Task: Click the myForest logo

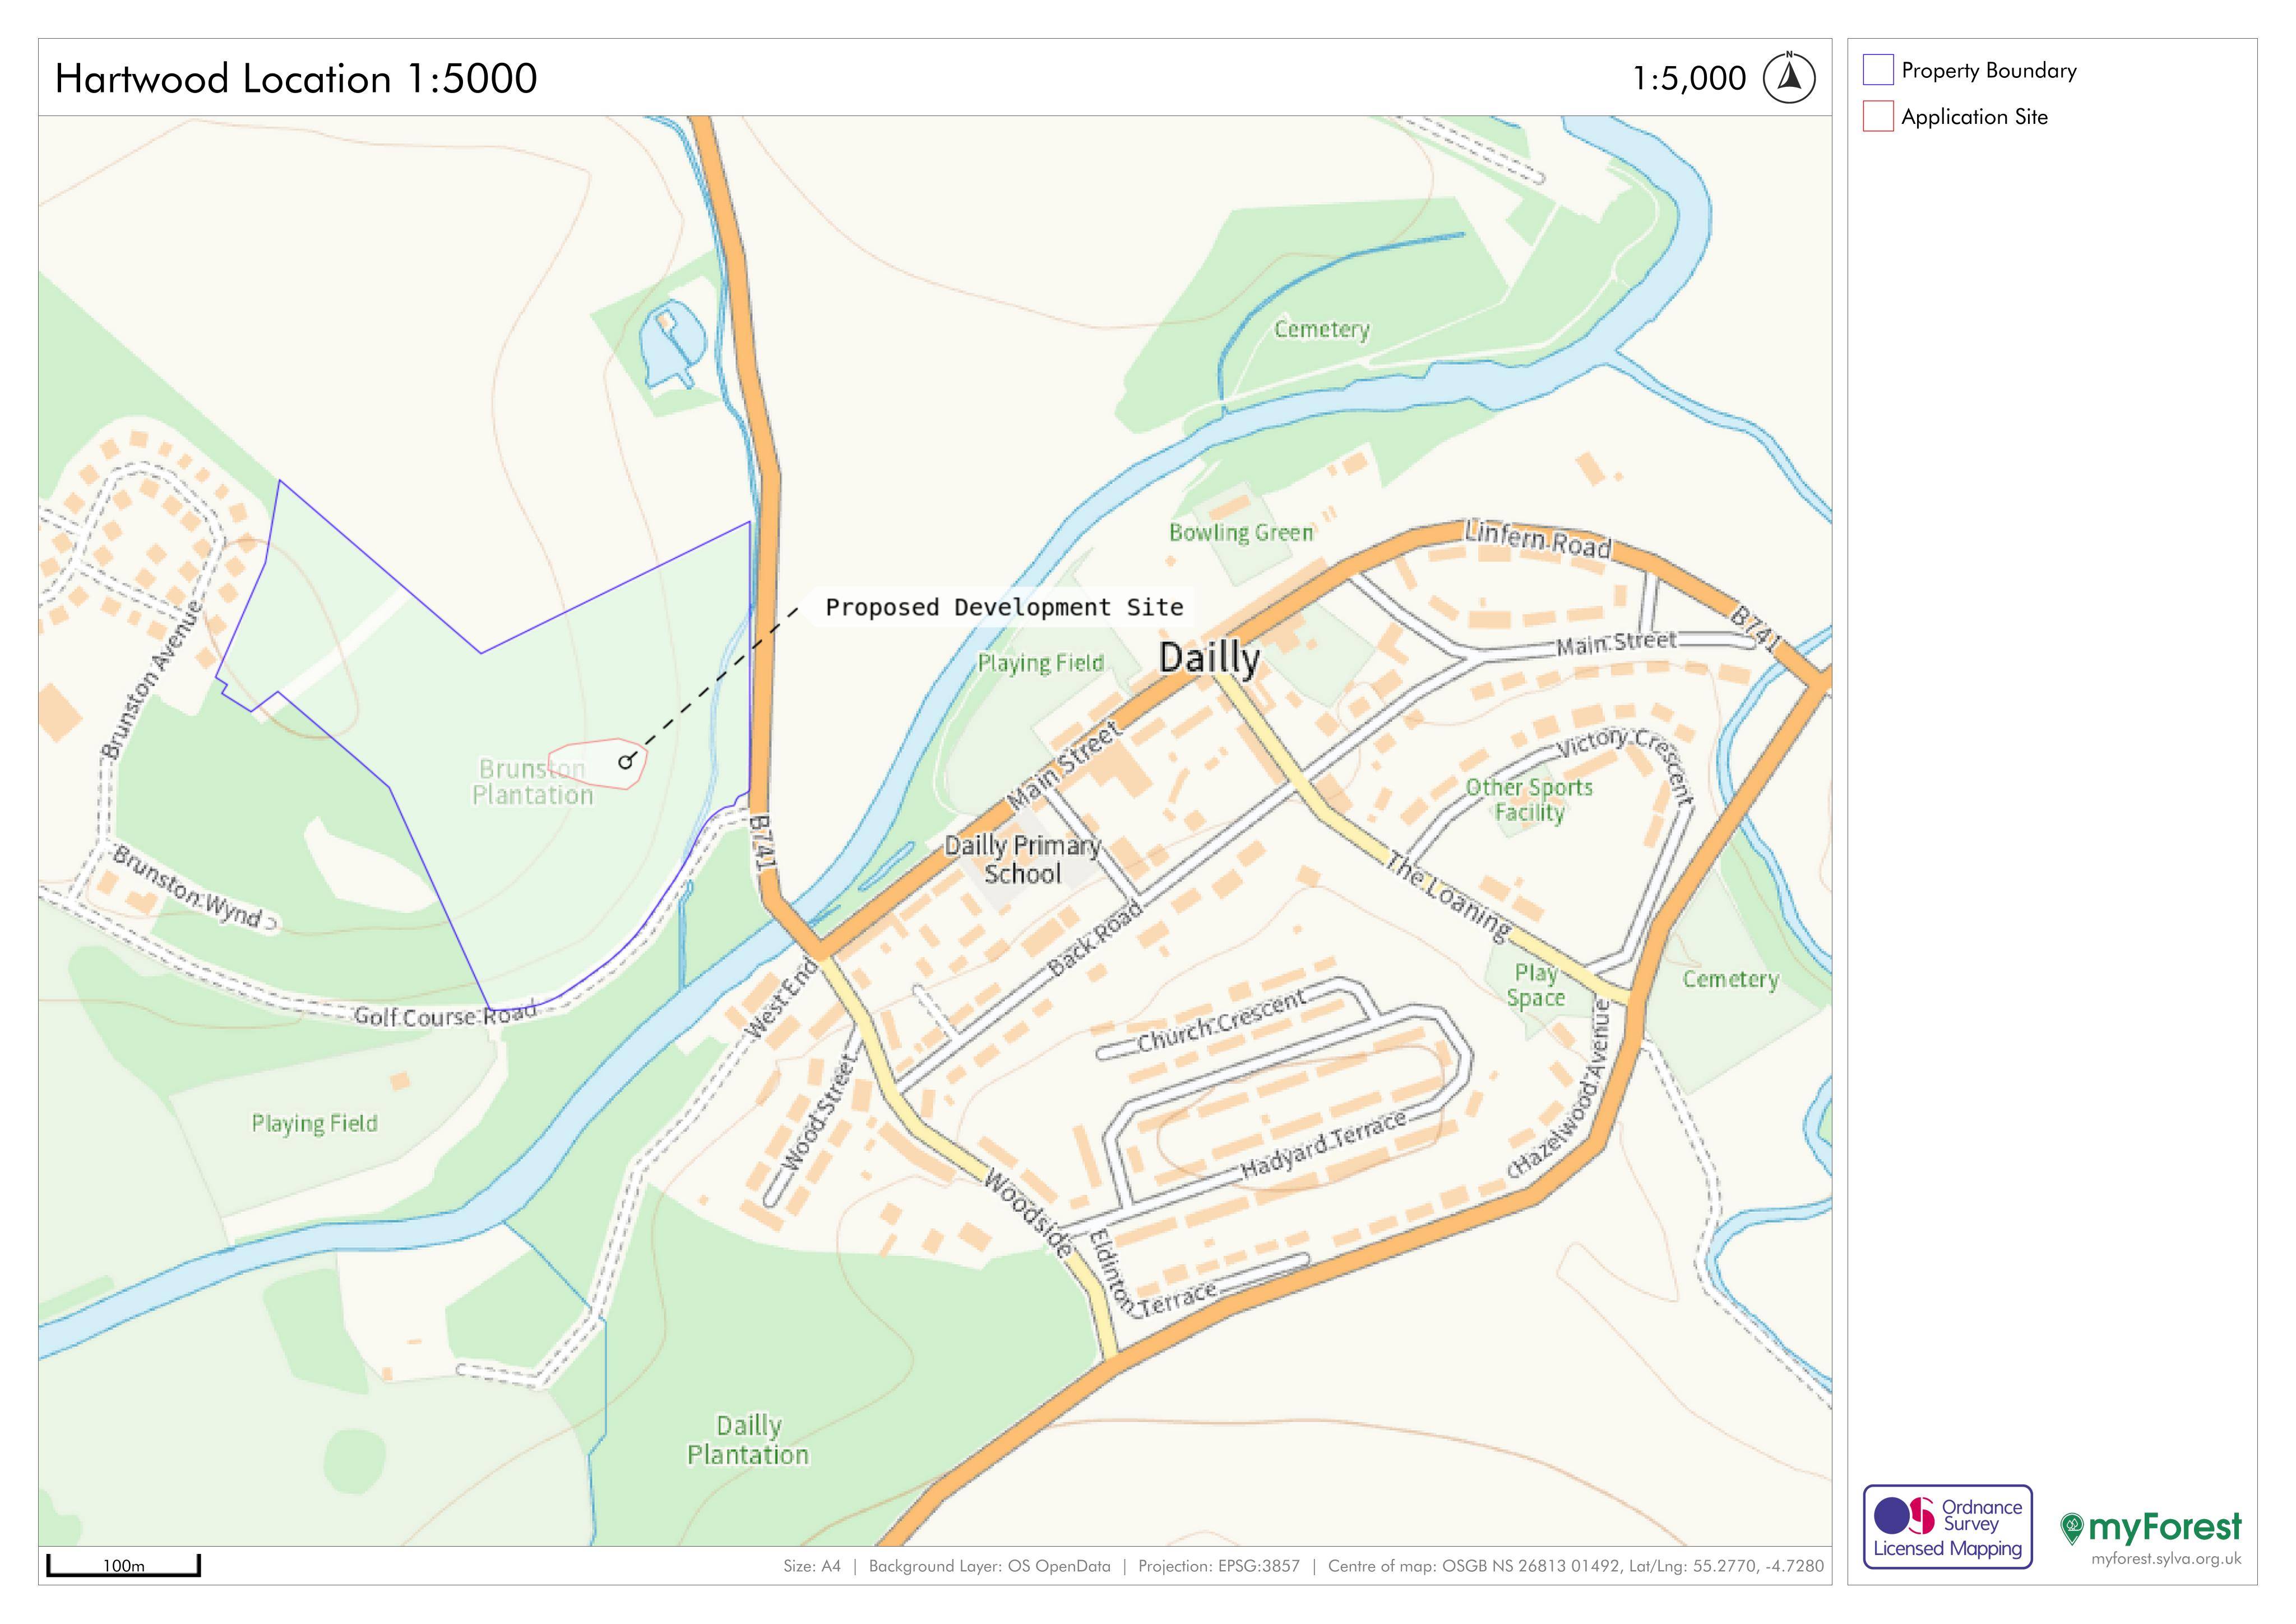Action: (x=2151, y=1528)
